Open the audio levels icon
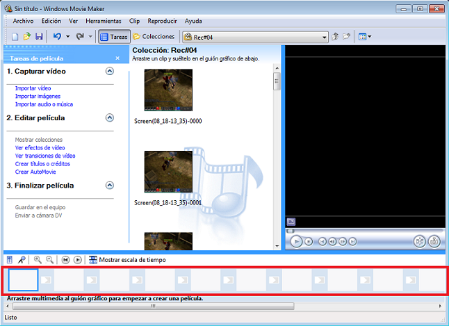 click(10, 260)
